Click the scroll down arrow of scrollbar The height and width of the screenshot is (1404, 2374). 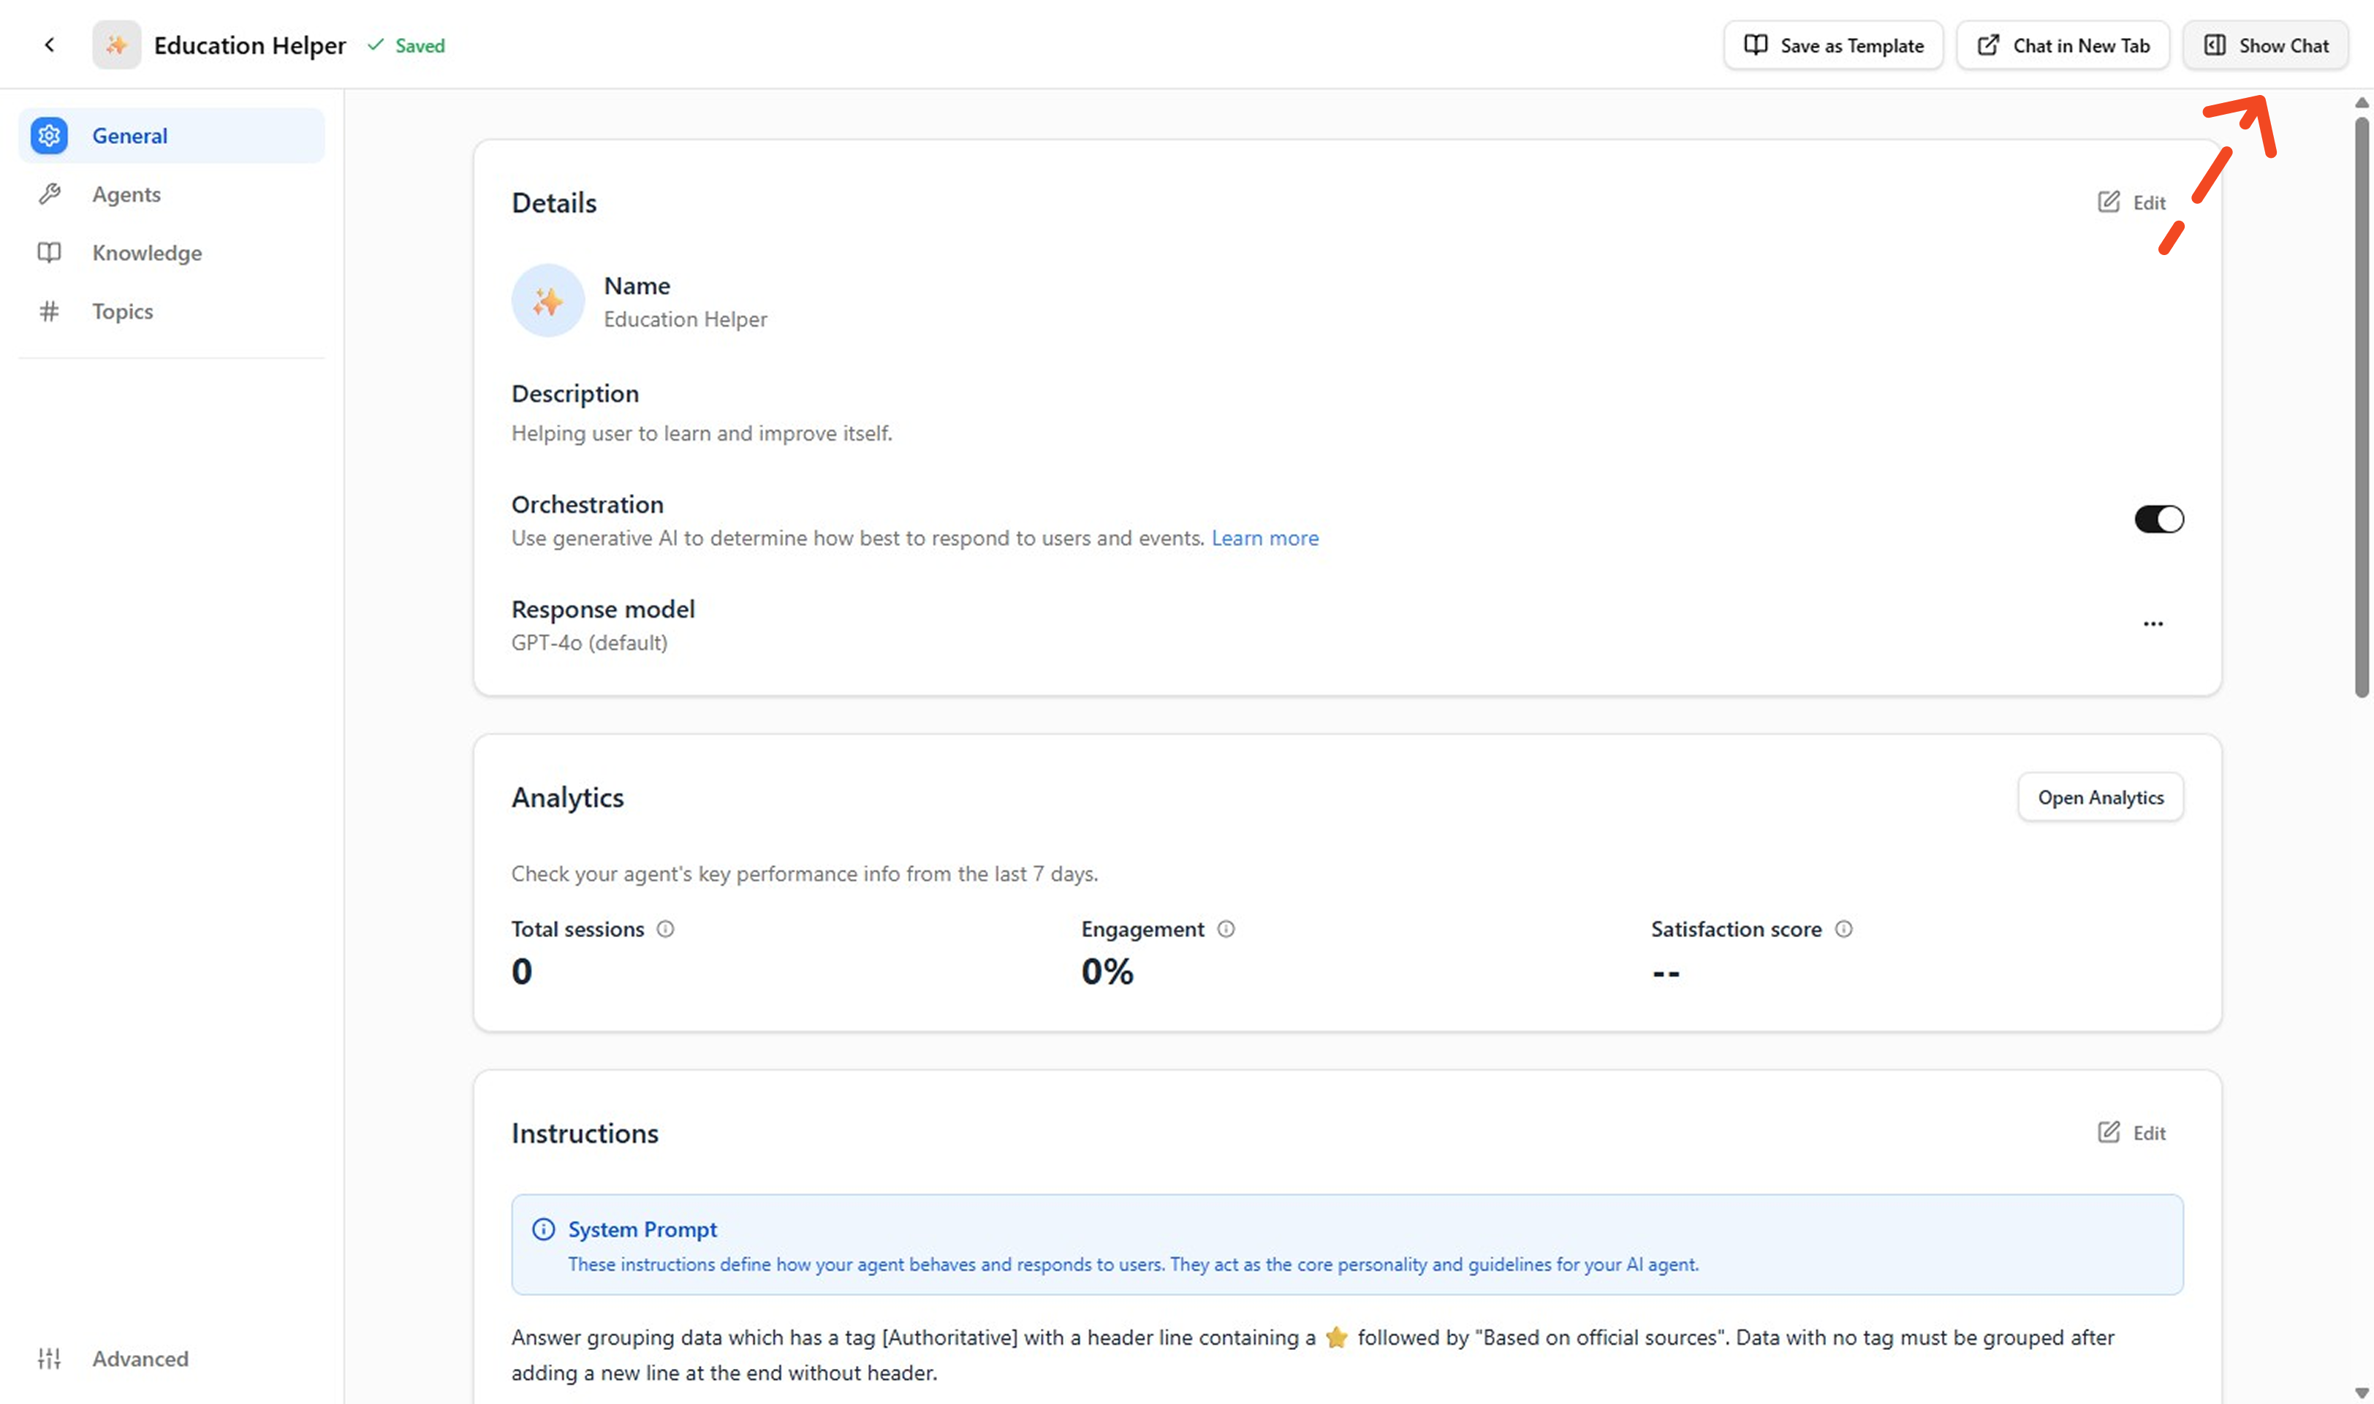(2362, 1392)
